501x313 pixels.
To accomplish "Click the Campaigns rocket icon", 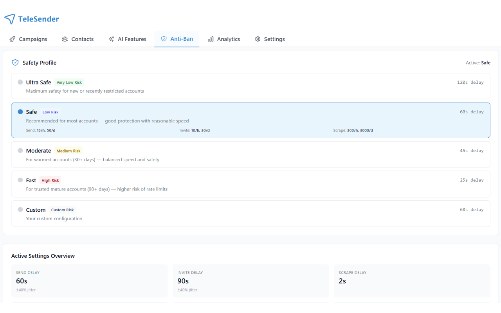I will click(13, 39).
